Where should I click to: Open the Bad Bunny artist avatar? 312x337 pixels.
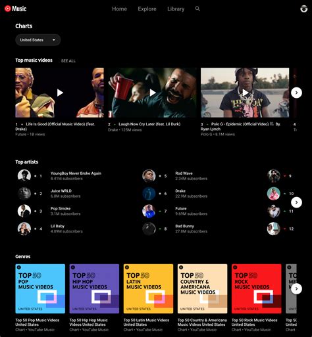coord(149,229)
